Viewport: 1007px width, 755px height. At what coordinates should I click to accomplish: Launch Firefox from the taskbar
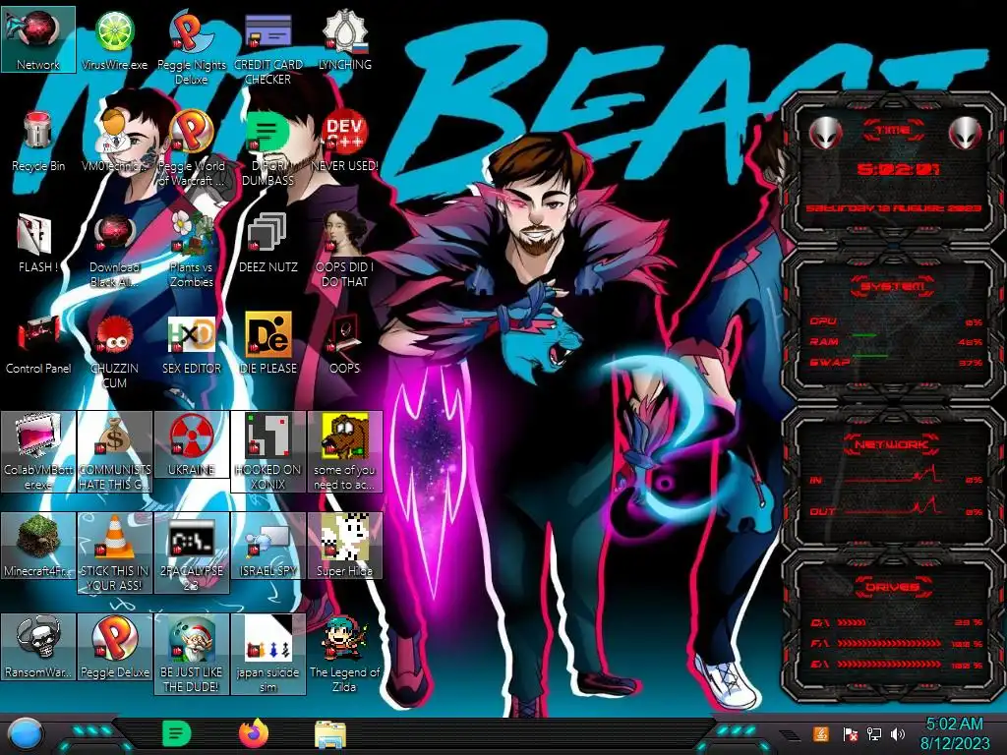[x=254, y=733]
